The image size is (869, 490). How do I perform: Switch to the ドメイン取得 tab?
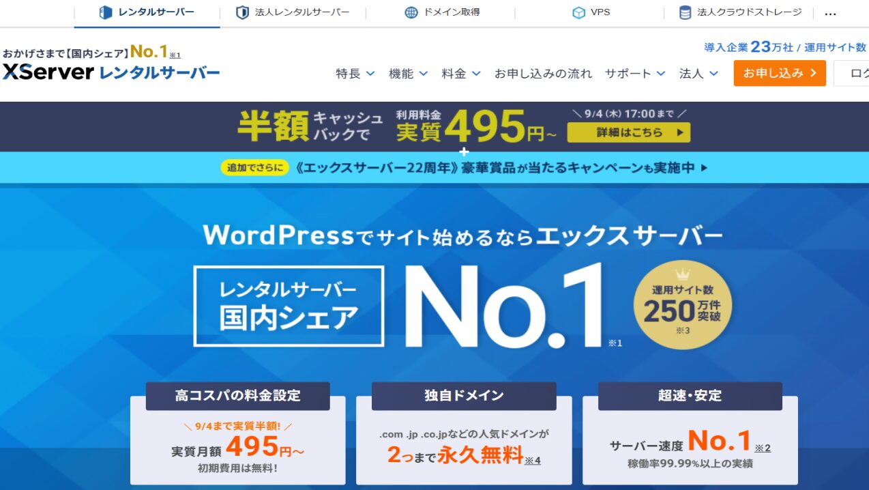(442, 12)
